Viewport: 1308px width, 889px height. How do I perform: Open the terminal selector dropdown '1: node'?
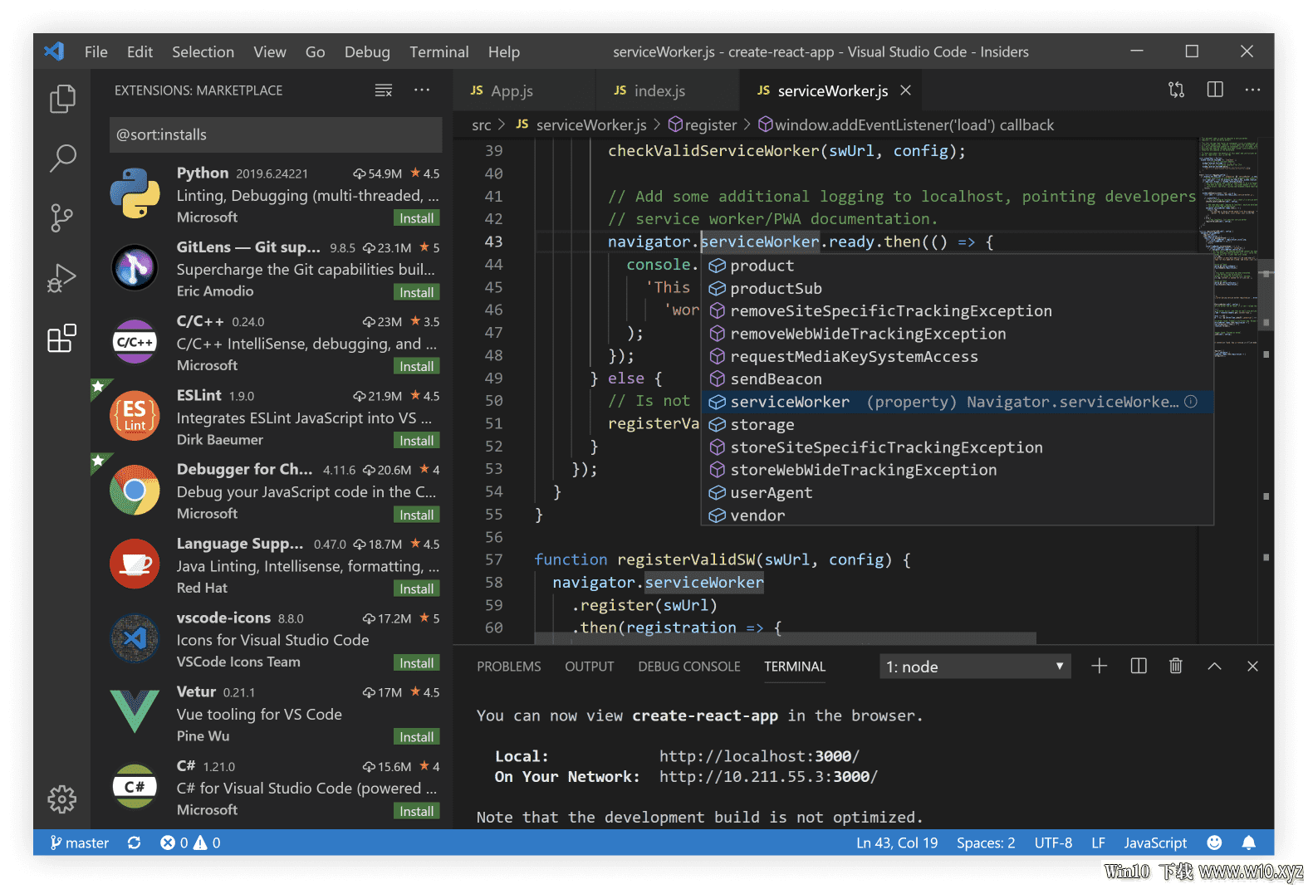[x=975, y=667]
